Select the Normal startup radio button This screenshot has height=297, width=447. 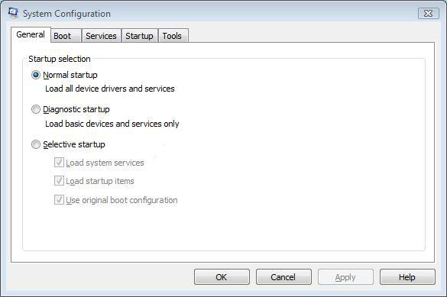(x=36, y=75)
